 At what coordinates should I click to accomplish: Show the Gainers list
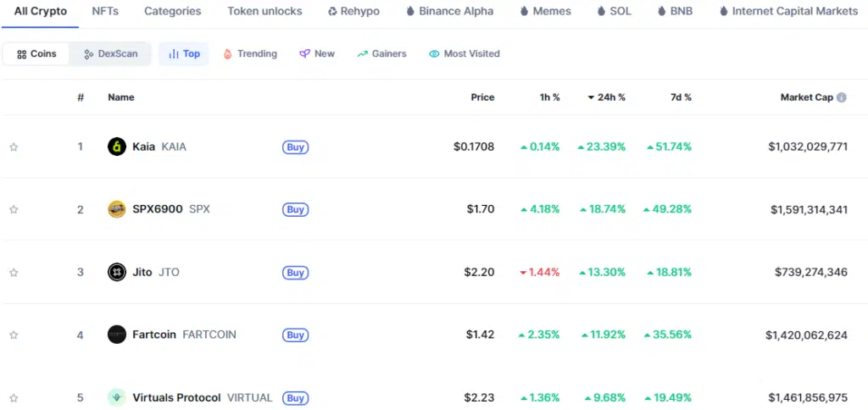pyautogui.click(x=381, y=53)
